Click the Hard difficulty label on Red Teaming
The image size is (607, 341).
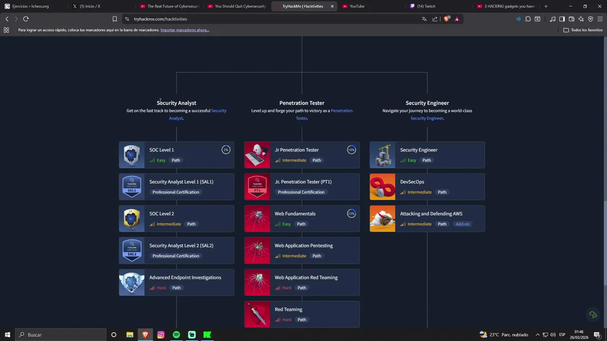pyautogui.click(x=286, y=320)
